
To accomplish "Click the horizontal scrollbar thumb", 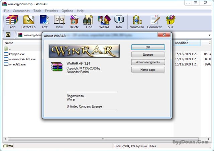I will click(x=103, y=139).
